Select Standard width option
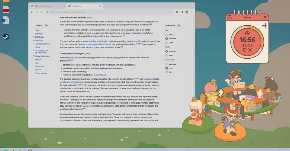Viewport: 290px width, 151px height. coord(166,51)
